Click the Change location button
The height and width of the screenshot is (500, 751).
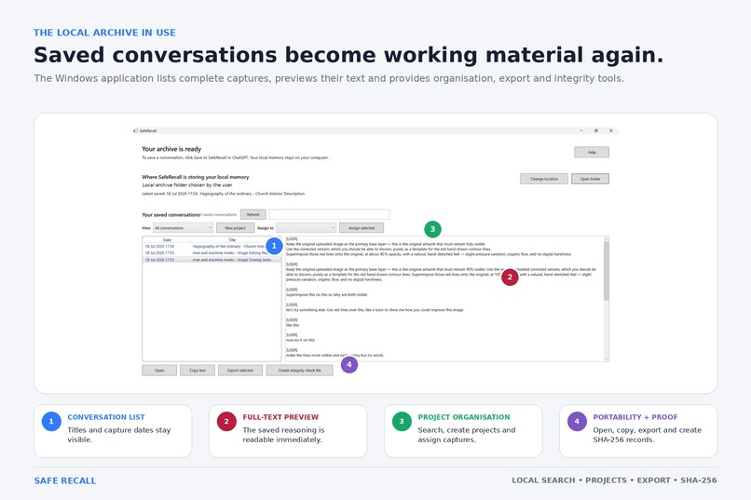(x=544, y=179)
